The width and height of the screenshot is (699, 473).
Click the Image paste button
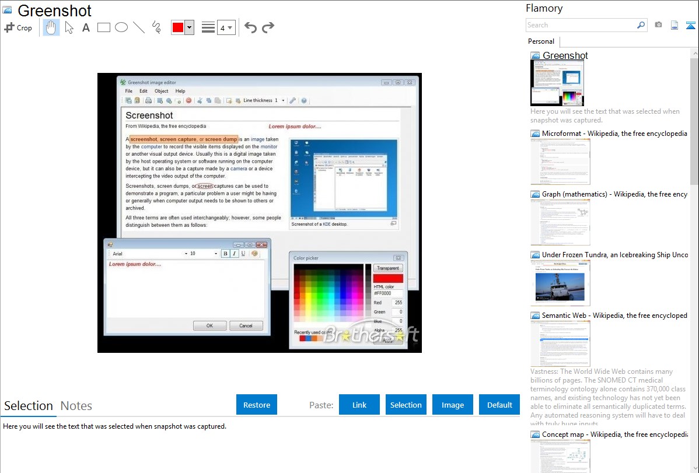point(452,405)
